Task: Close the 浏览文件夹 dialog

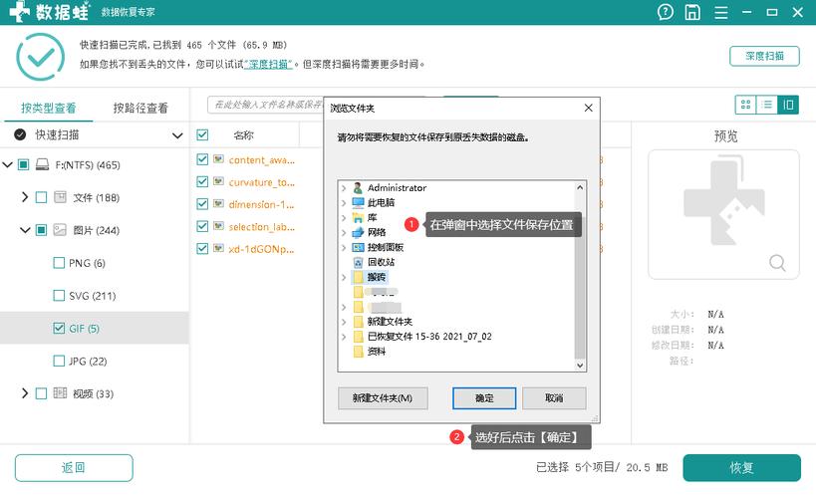Action: tap(589, 108)
